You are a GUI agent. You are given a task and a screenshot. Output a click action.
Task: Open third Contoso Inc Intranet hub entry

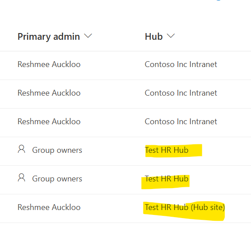coord(181,122)
